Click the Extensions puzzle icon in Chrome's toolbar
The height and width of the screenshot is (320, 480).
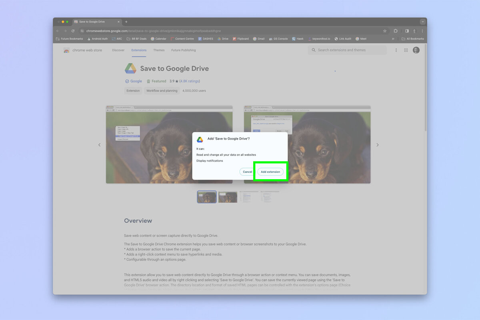(396, 30)
